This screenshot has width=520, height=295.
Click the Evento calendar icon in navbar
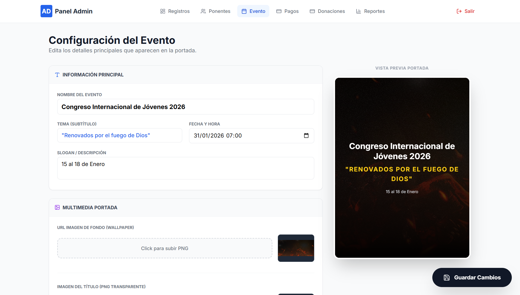click(244, 11)
